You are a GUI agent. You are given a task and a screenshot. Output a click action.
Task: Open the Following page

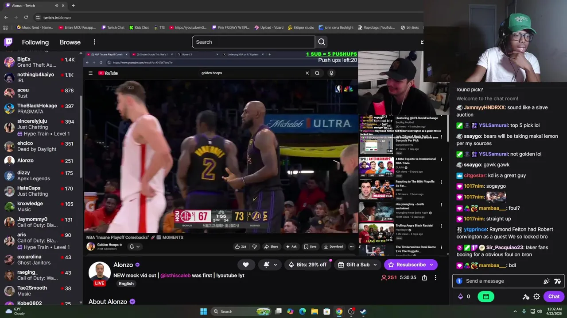tap(35, 42)
